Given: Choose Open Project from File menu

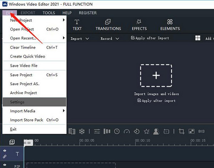Looking at the screenshot, I should point(35,29).
